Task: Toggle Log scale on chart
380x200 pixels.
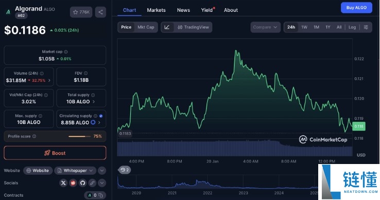Action: tap(352, 27)
